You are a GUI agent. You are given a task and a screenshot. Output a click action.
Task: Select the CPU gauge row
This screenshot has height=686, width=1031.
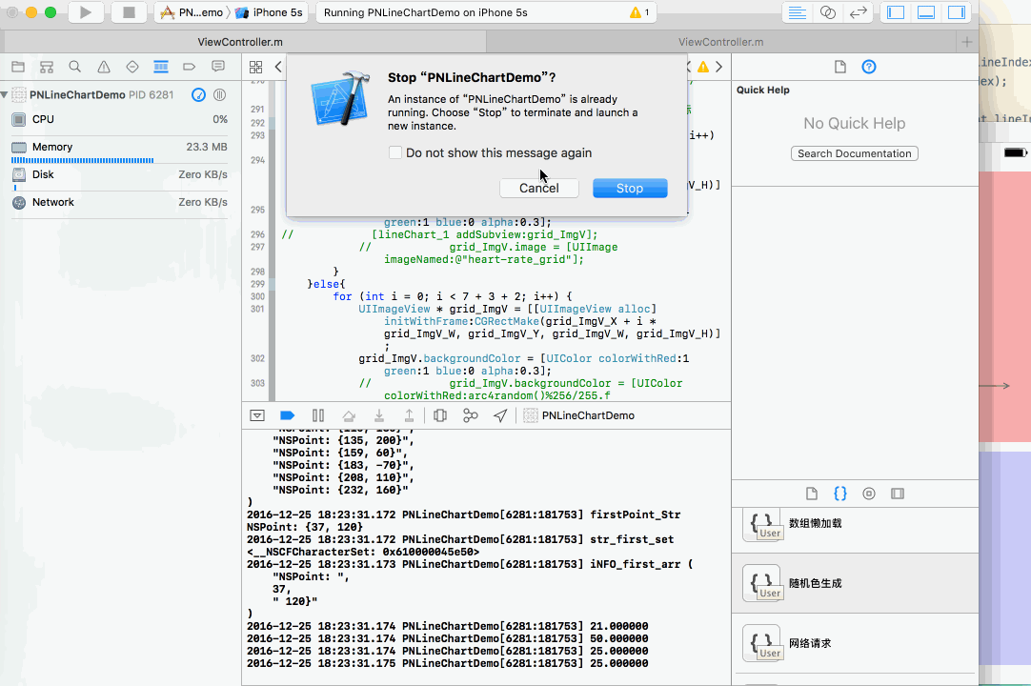(x=120, y=120)
